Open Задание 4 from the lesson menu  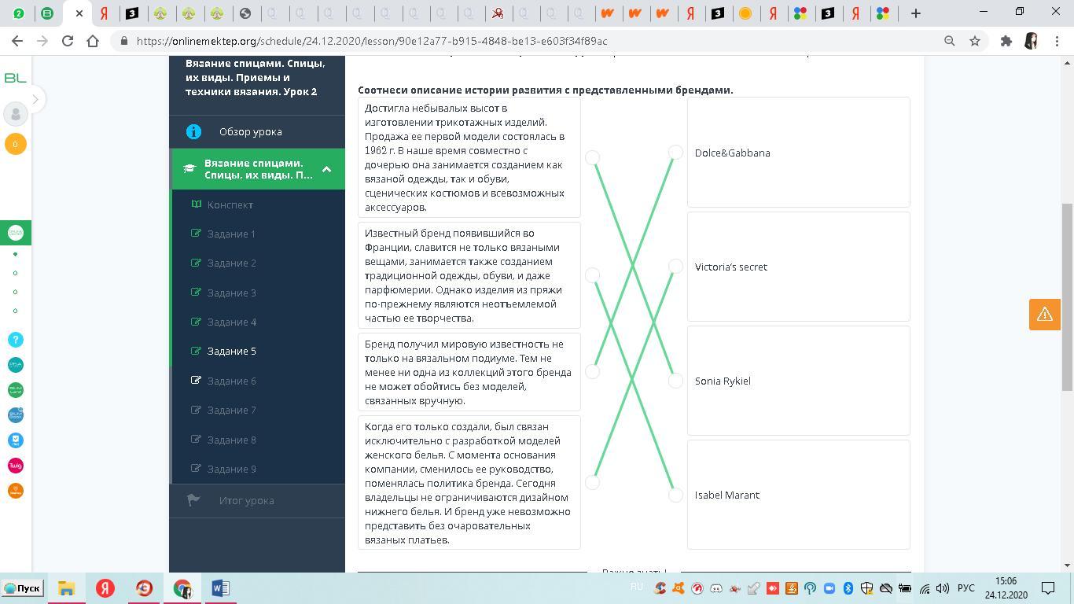[x=231, y=322]
